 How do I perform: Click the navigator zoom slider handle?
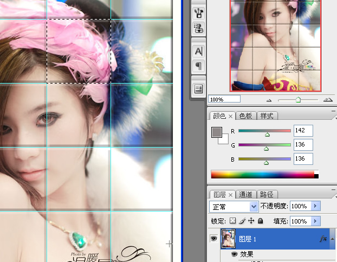(298, 100)
